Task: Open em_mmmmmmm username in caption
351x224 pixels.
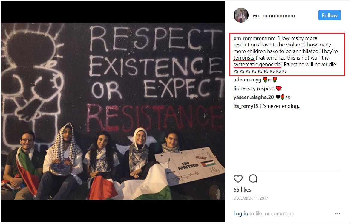Action: tap(254, 38)
